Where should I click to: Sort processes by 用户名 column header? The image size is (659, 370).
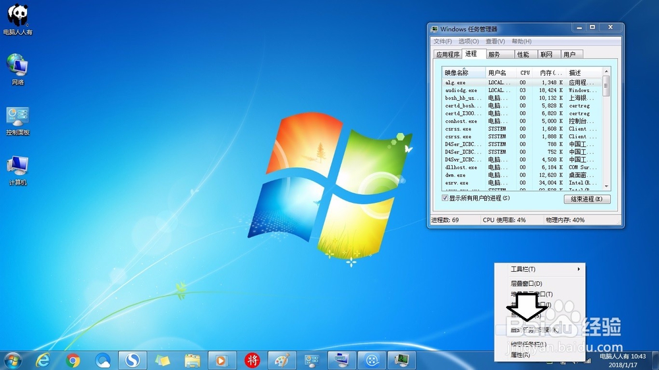click(x=500, y=72)
